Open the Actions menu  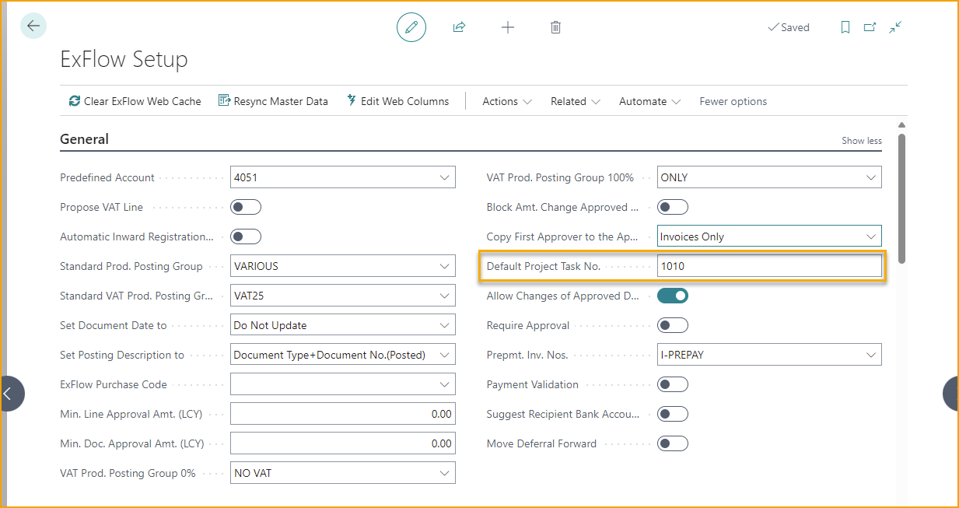coord(506,101)
